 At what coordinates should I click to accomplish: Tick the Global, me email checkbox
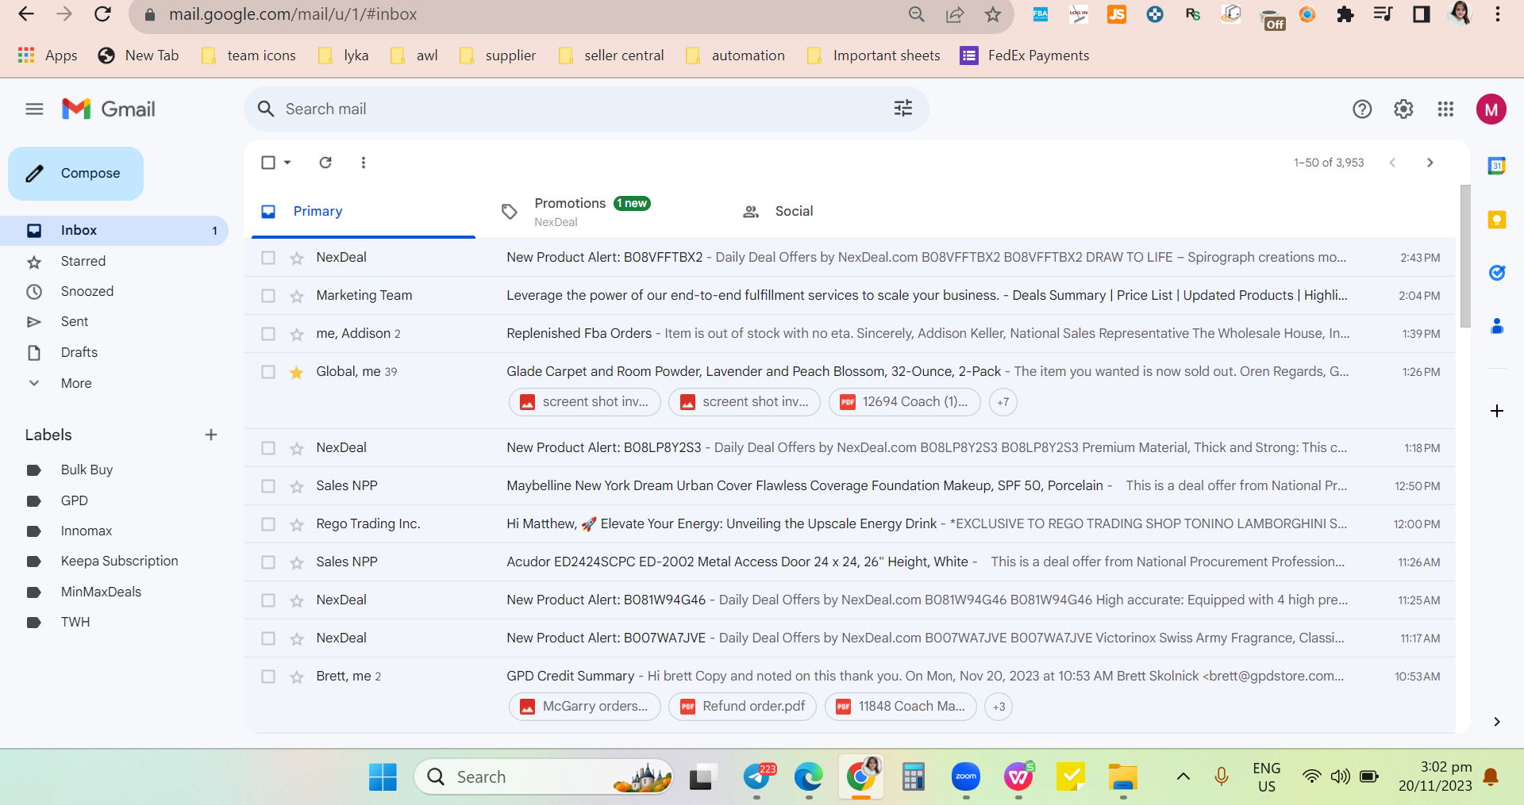268,372
